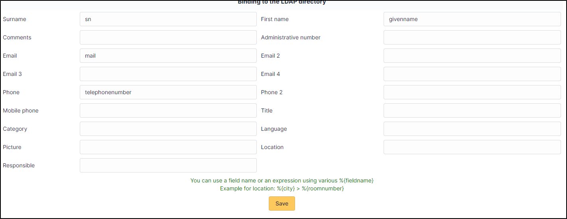Image resolution: width=567 pixels, height=219 pixels.
Task: Focus the Picture input field
Action: (168, 147)
